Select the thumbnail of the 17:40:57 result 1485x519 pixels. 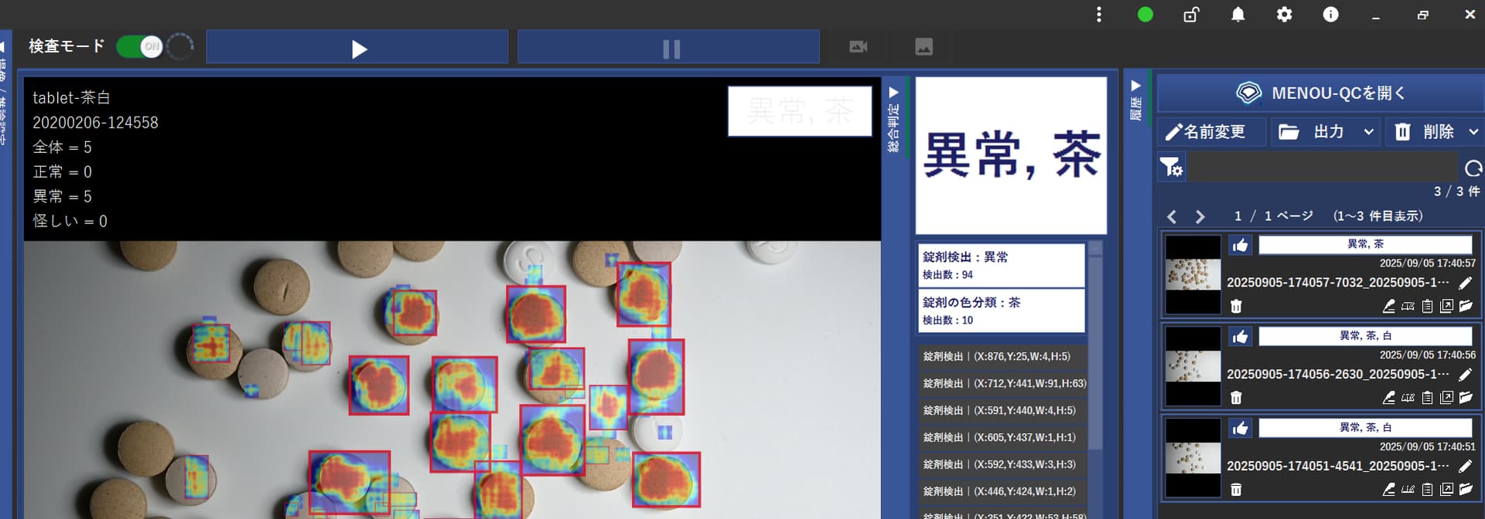[1193, 275]
